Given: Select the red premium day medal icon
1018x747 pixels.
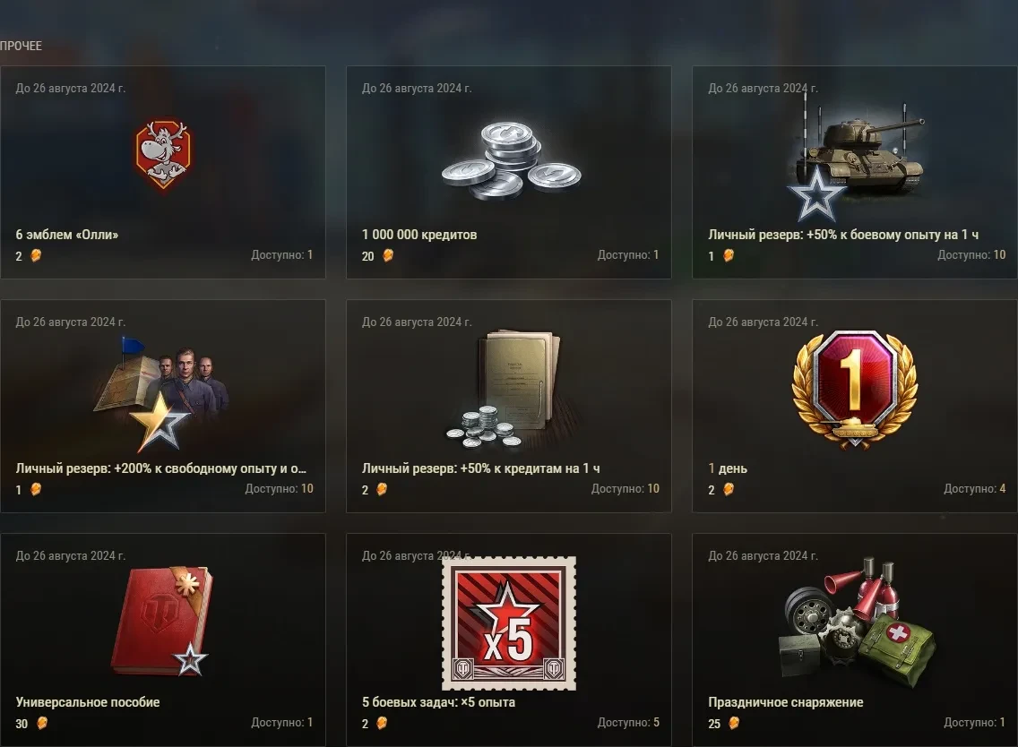Looking at the screenshot, I should point(855,390).
